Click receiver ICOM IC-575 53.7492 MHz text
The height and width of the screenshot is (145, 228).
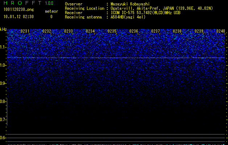pos(145,13)
